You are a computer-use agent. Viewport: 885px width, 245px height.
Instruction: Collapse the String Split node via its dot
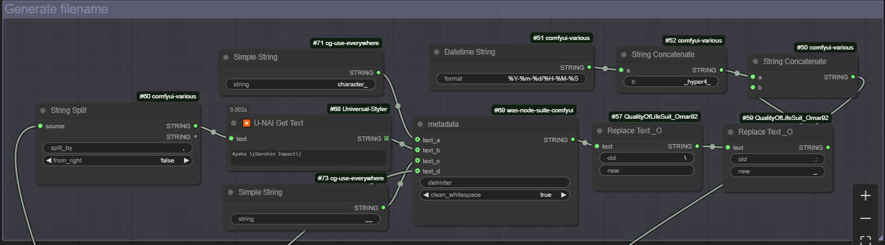43,110
